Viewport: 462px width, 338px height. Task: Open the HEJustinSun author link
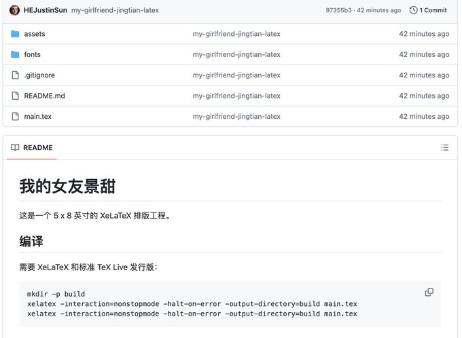[46, 10]
